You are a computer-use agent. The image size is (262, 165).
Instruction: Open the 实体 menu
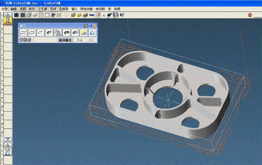pyautogui.click(x=53, y=9)
